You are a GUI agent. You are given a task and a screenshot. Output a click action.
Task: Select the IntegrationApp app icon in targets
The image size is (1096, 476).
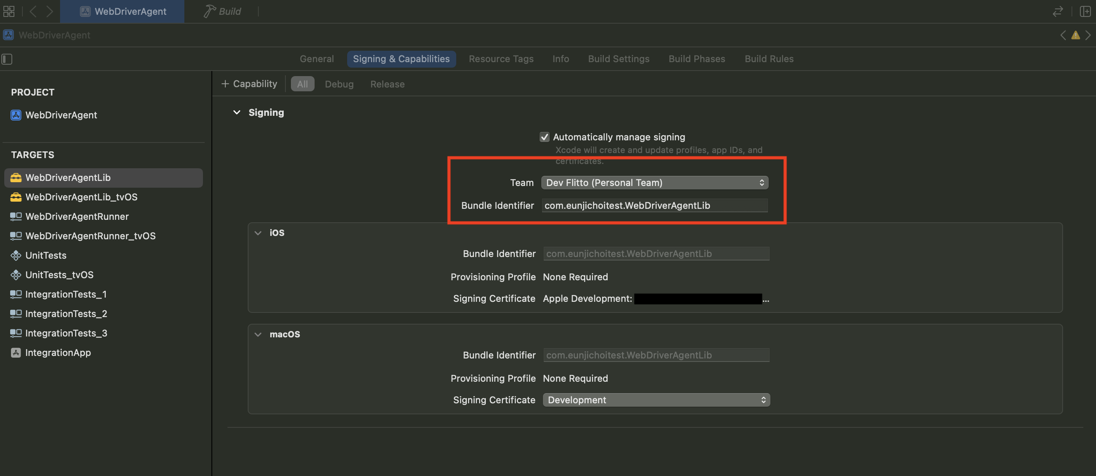click(x=16, y=353)
